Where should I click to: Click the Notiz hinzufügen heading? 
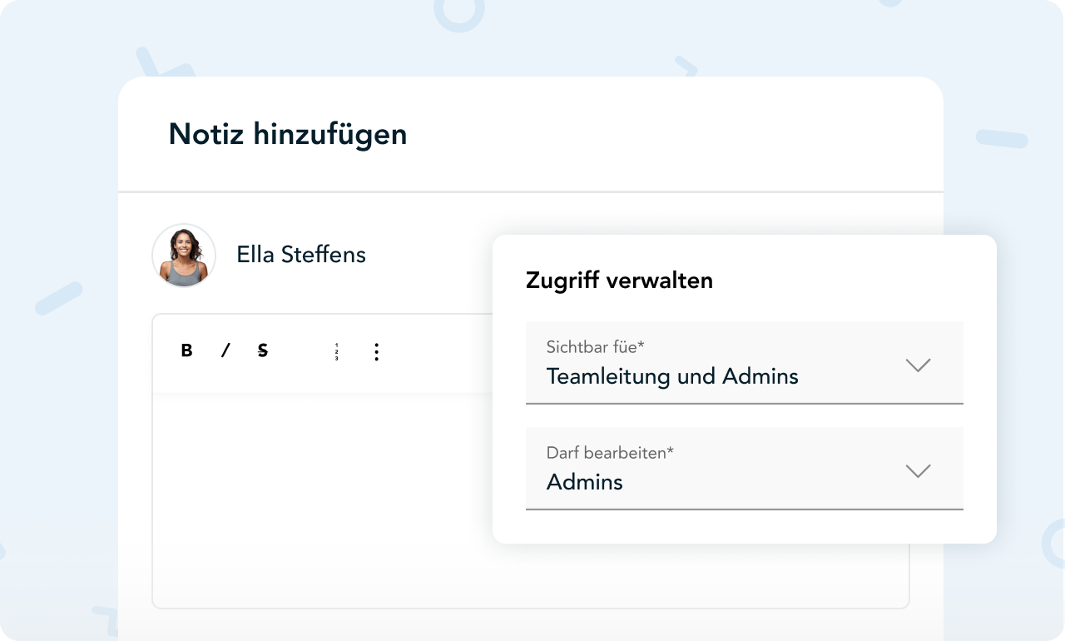tap(287, 134)
